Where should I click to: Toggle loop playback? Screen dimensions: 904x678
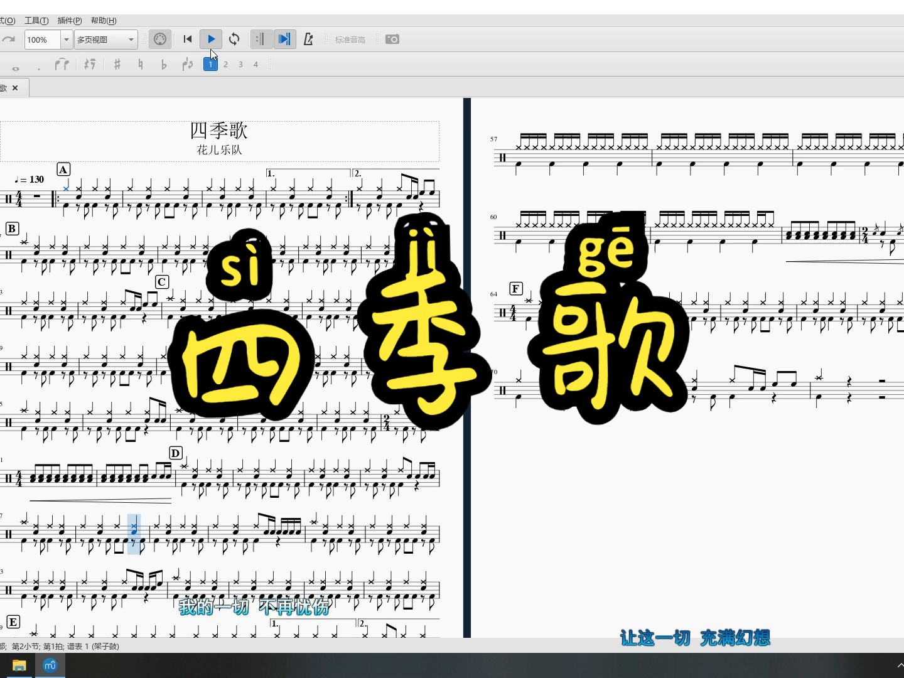(234, 39)
